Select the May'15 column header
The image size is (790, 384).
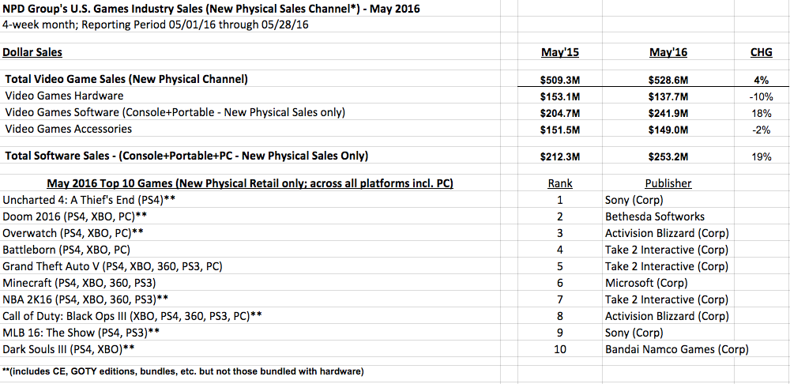point(560,52)
